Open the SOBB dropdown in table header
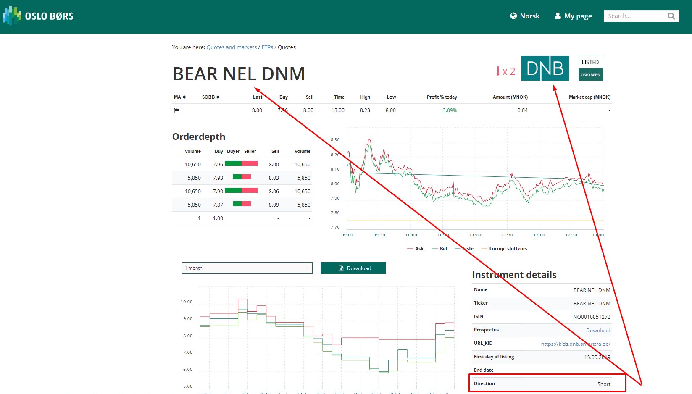The width and height of the screenshot is (692, 394). tap(210, 97)
